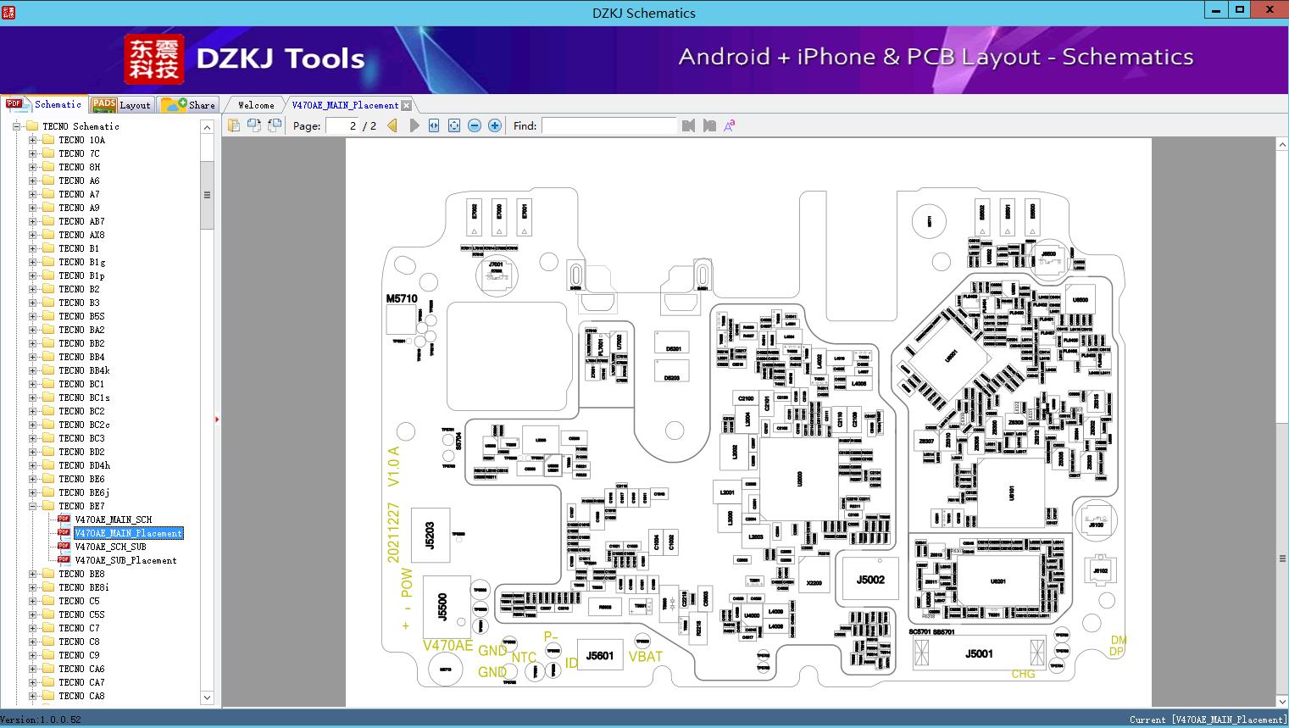The height and width of the screenshot is (728, 1289).
Task: Click the match case icon beside Find
Action: (729, 125)
